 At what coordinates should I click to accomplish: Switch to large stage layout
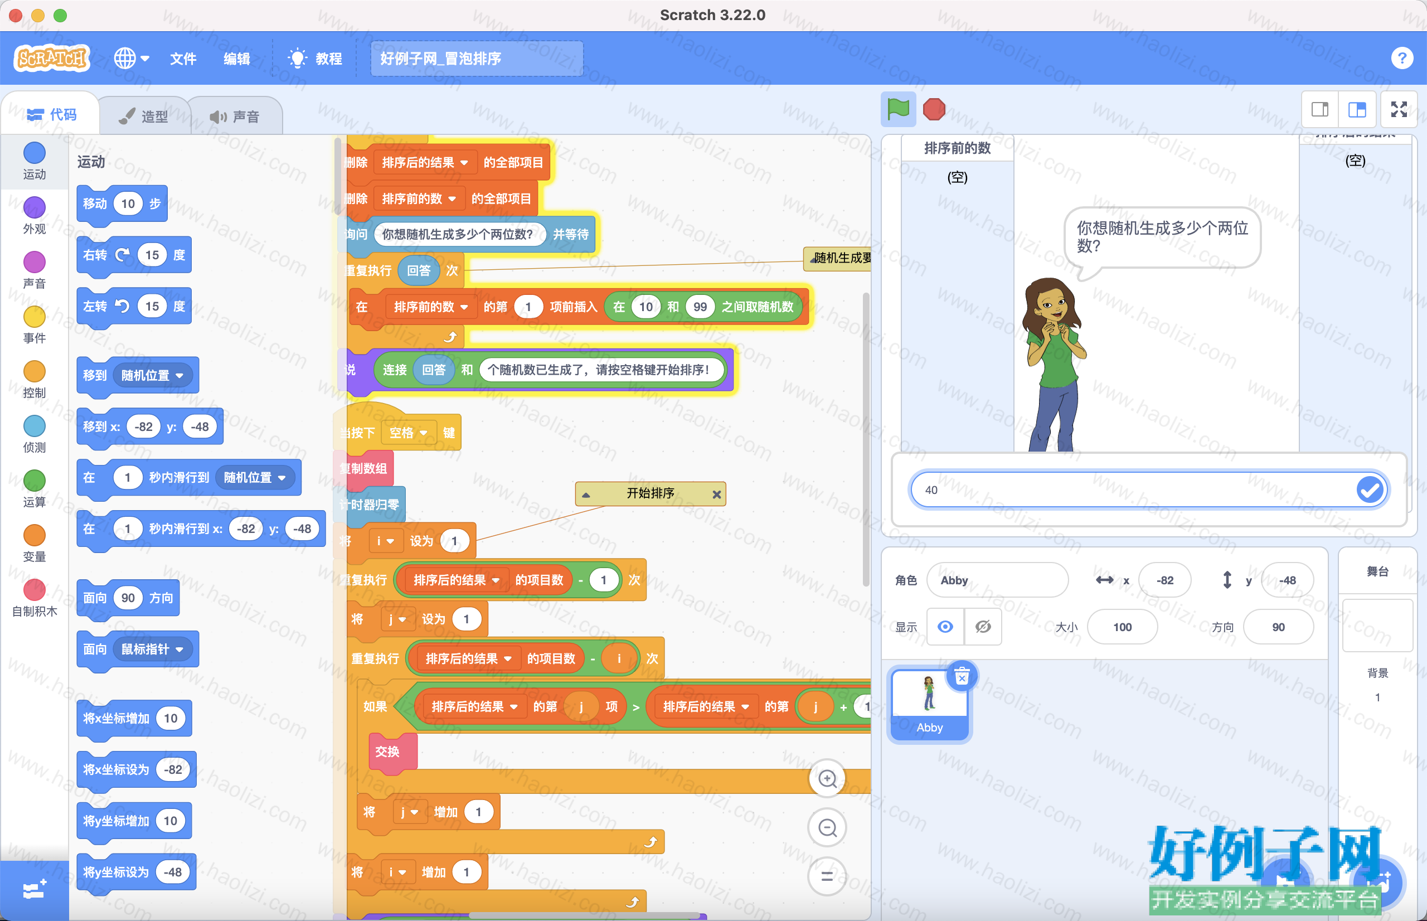click(x=1357, y=109)
